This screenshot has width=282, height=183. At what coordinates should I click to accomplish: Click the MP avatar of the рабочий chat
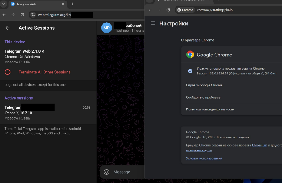(106, 28)
